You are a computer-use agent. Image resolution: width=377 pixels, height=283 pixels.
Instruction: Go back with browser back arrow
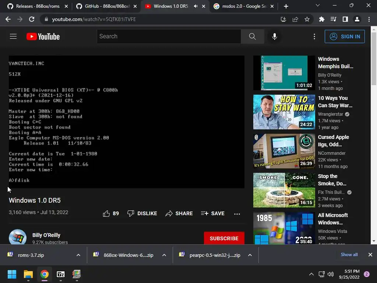(x=8, y=19)
